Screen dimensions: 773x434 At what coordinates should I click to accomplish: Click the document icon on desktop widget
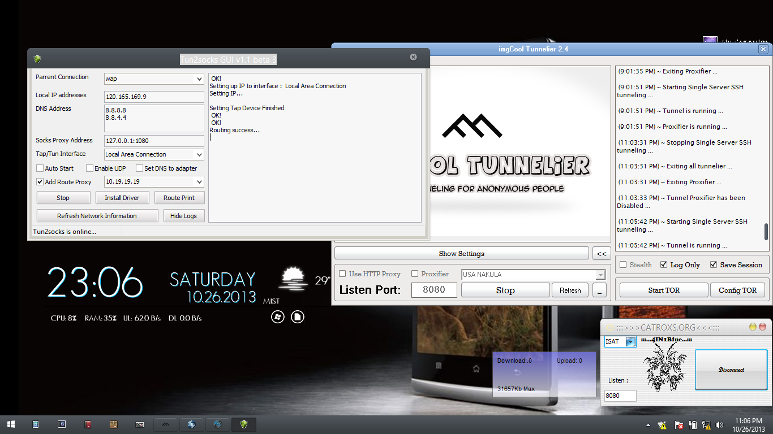point(298,317)
